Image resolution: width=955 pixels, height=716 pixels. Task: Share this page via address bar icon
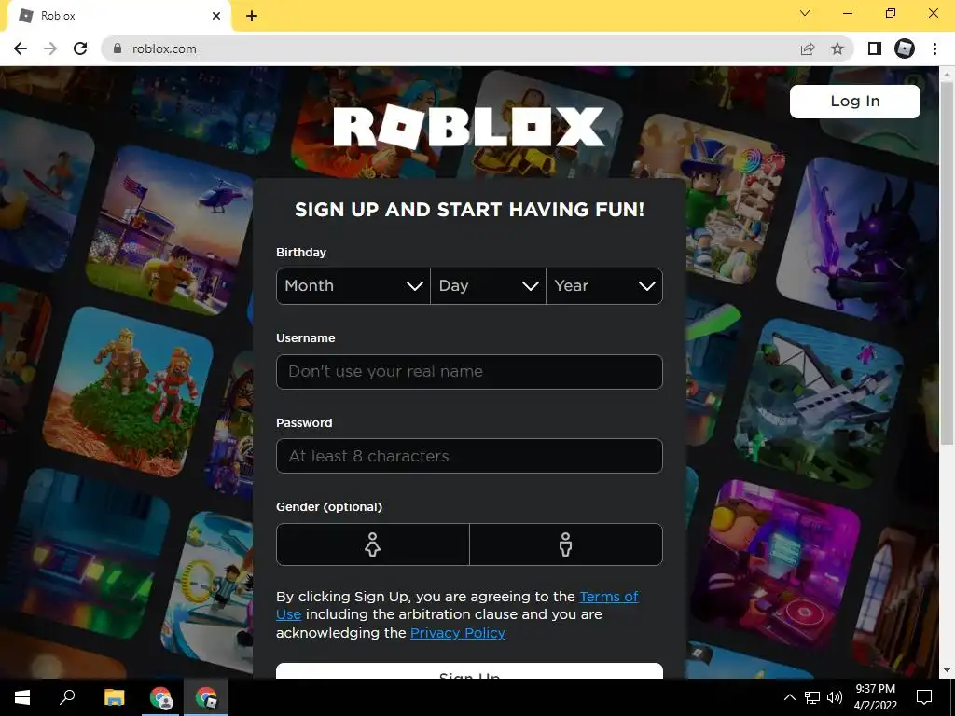(x=808, y=48)
